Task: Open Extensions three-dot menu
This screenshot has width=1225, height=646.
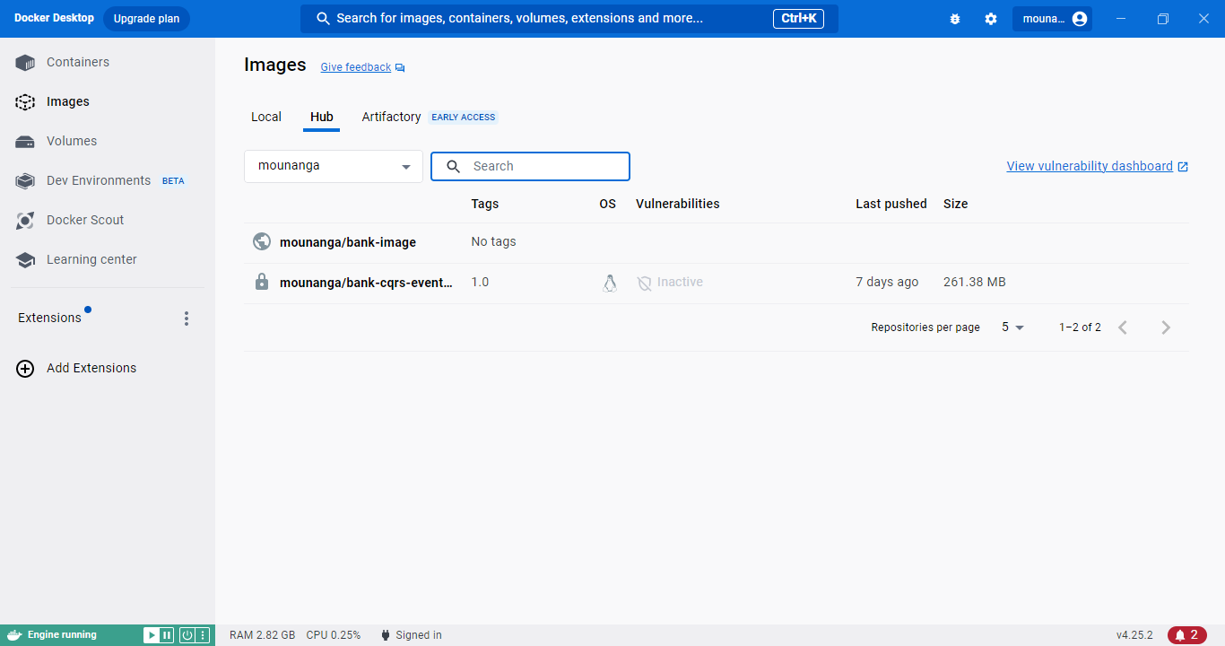Action: (187, 318)
